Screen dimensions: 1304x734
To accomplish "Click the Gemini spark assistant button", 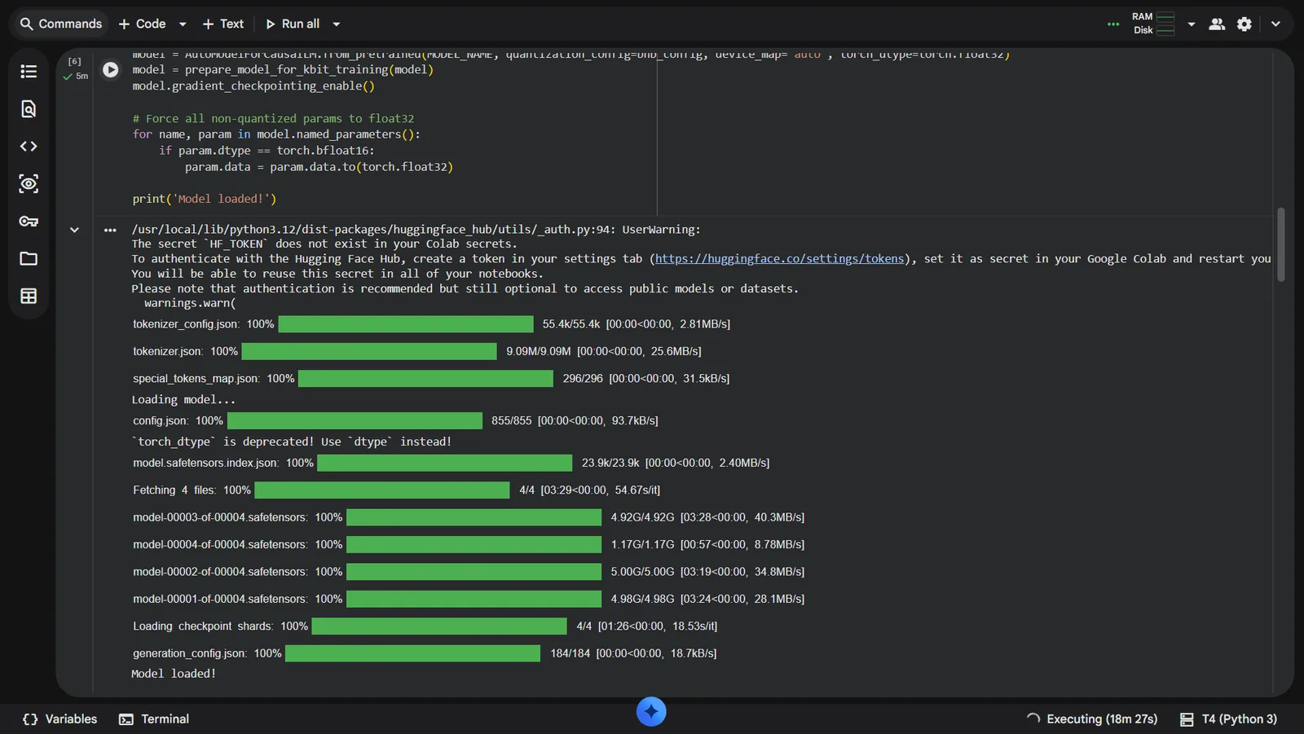I will pos(651,712).
